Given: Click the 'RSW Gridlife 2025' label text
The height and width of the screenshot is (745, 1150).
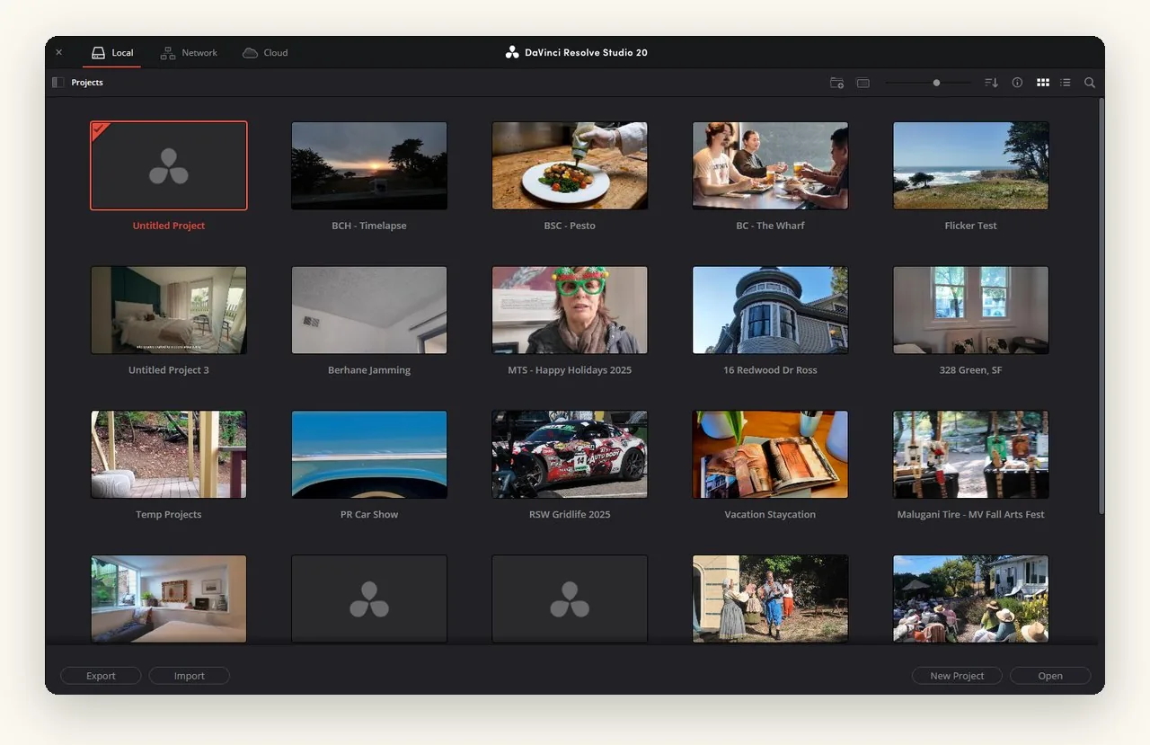Looking at the screenshot, I should (x=570, y=515).
